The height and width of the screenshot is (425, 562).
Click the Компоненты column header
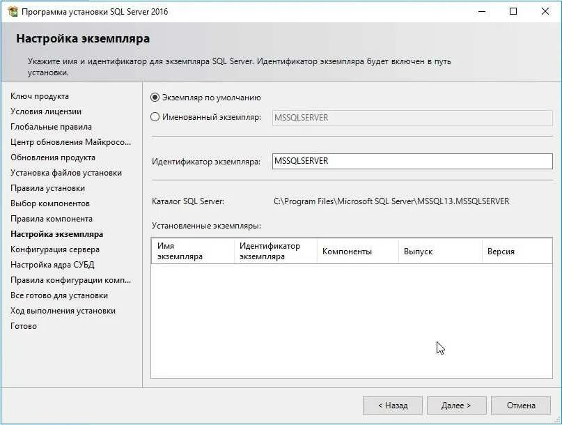(x=358, y=251)
